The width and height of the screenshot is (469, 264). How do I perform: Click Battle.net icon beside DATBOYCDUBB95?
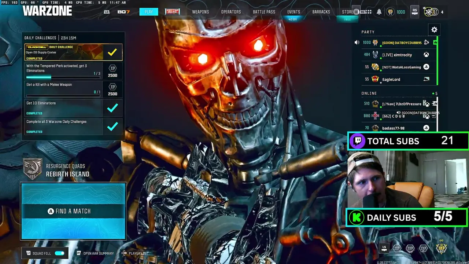tap(426, 43)
